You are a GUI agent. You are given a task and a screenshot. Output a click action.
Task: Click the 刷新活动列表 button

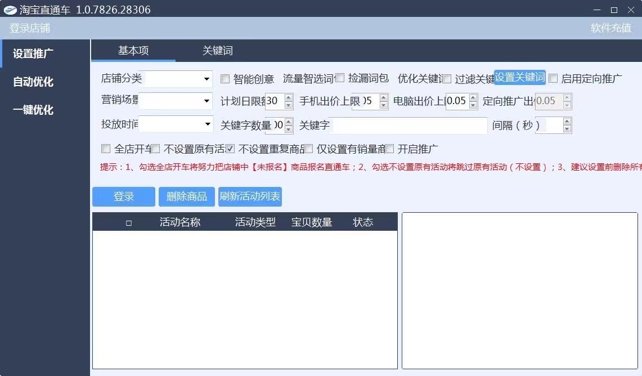point(250,196)
